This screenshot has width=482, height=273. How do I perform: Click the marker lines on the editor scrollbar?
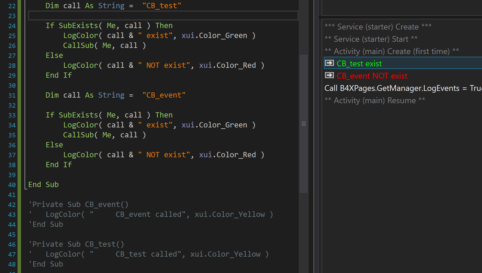(304, 124)
